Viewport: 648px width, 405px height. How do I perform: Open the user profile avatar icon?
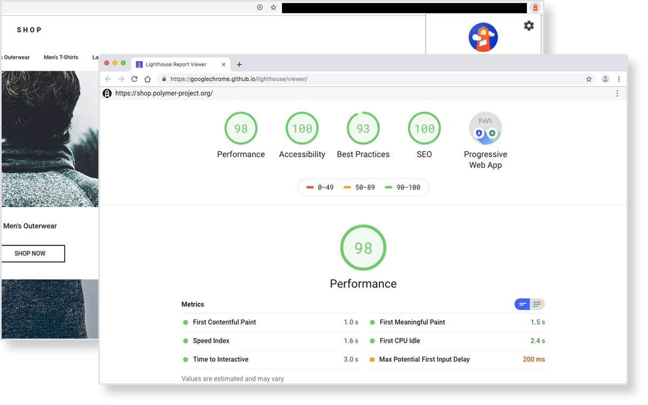tap(605, 79)
